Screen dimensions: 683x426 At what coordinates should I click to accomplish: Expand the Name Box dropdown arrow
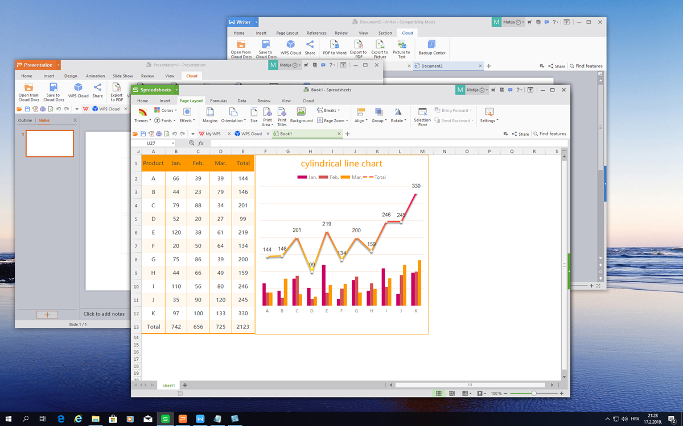pos(173,143)
